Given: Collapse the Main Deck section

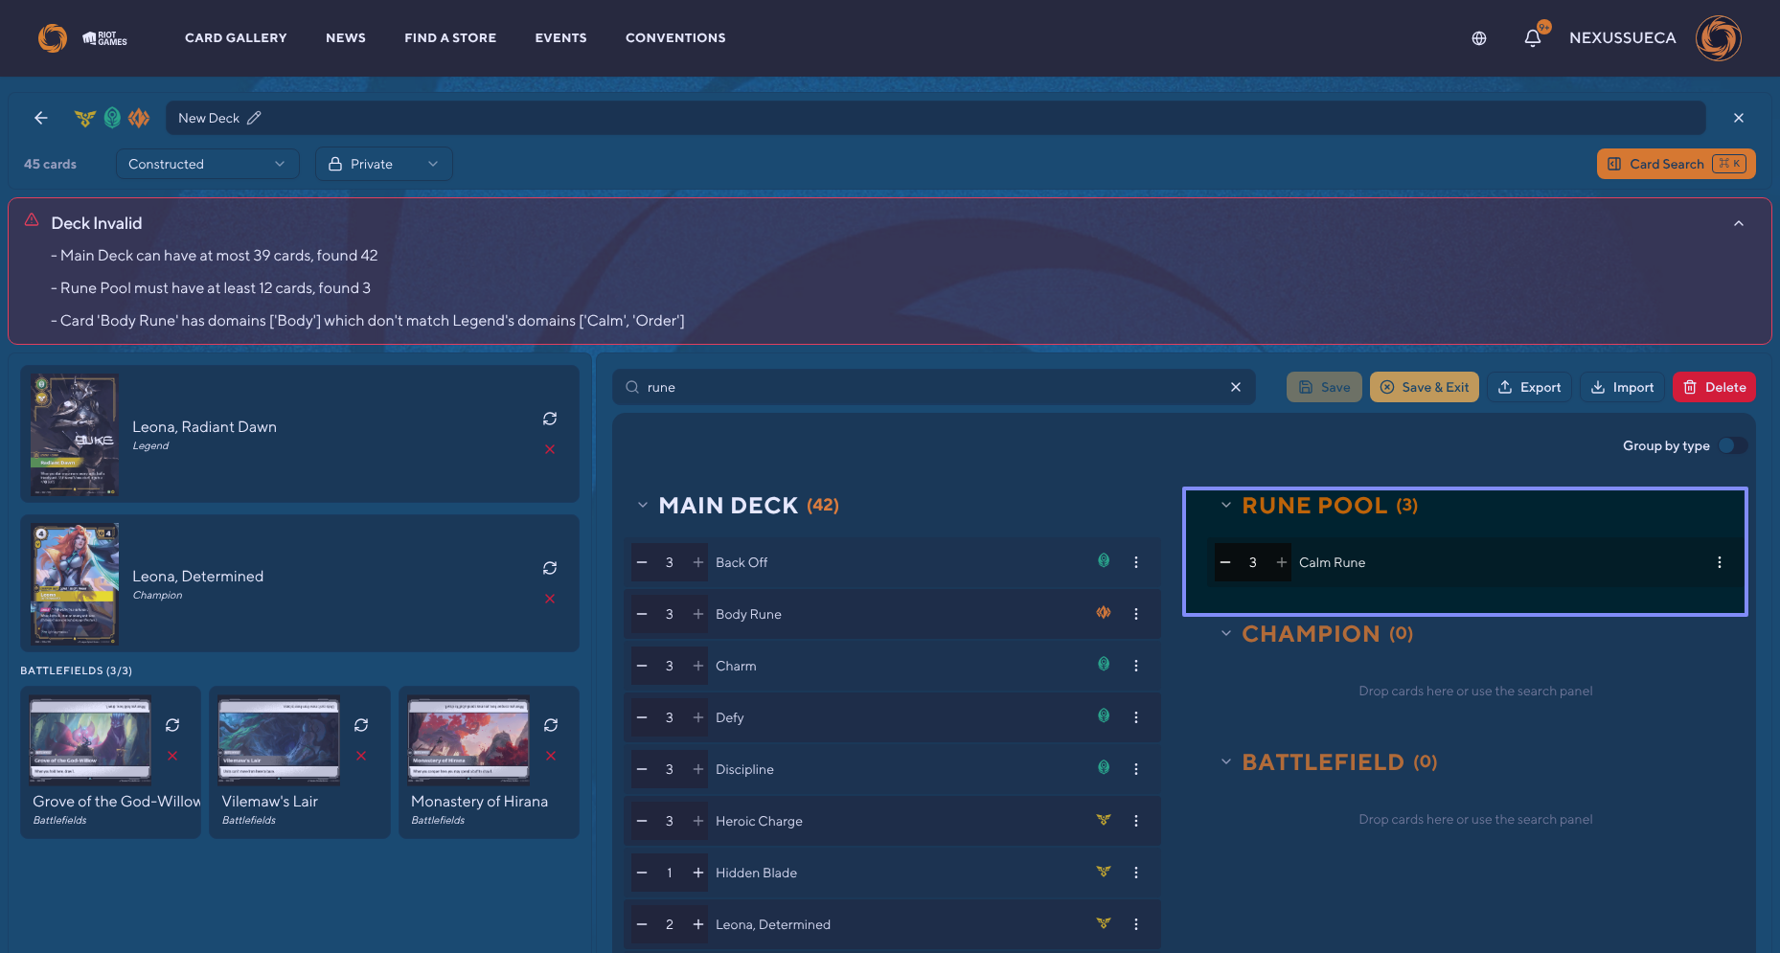Looking at the screenshot, I should [x=643, y=505].
